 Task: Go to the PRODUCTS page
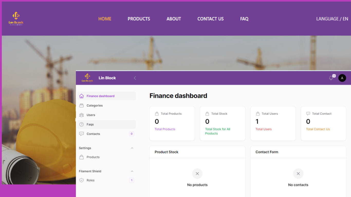[139, 19]
